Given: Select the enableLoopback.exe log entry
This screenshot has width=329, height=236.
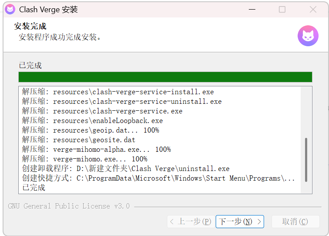Looking at the screenshot, I should point(92,120).
